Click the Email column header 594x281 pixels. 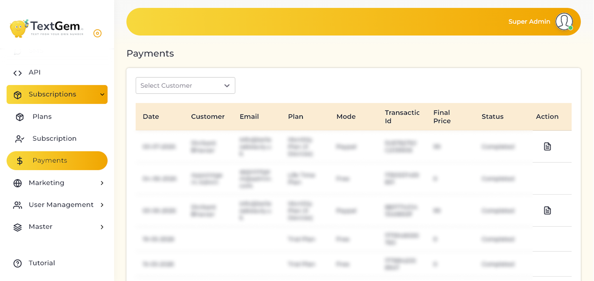[x=249, y=117]
